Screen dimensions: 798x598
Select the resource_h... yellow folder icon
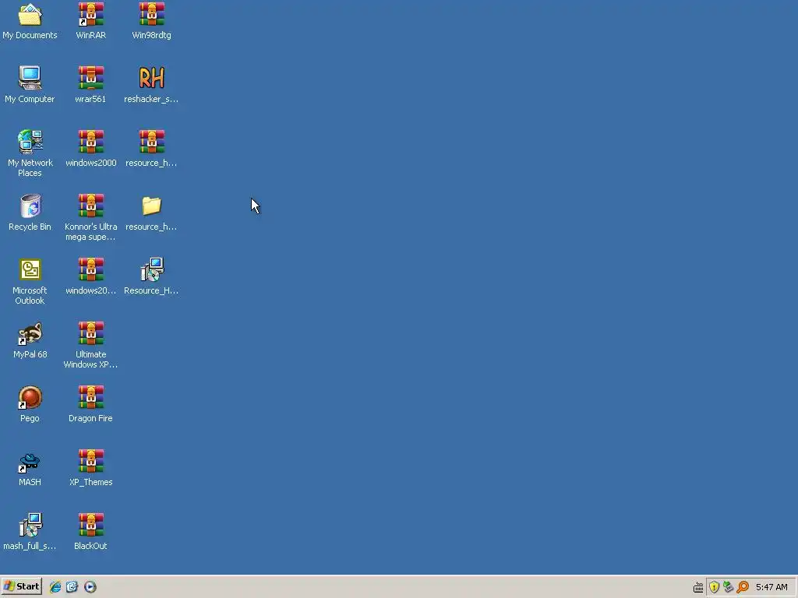click(152, 206)
